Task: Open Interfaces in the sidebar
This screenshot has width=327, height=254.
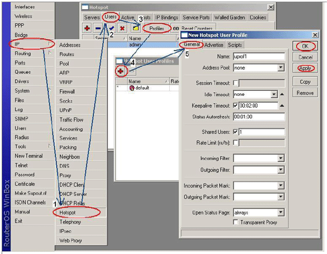Action: (32, 7)
